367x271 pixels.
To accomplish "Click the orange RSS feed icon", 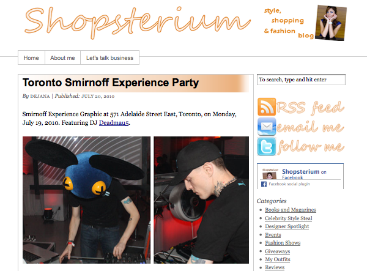I will click(267, 107).
